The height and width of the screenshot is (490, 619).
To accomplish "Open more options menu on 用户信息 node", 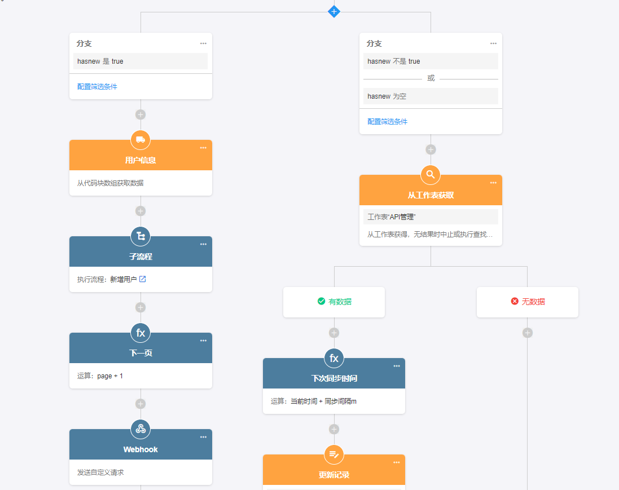I will 203,148.
